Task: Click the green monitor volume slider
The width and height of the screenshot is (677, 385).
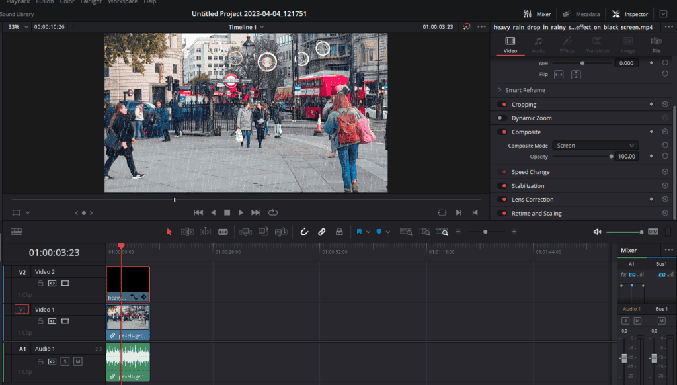Action: [x=624, y=232]
